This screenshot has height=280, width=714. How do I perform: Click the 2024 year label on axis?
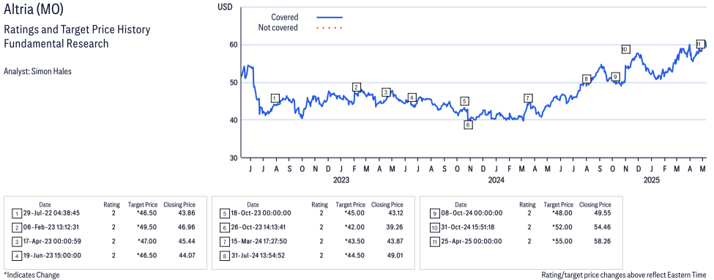pos(496,180)
